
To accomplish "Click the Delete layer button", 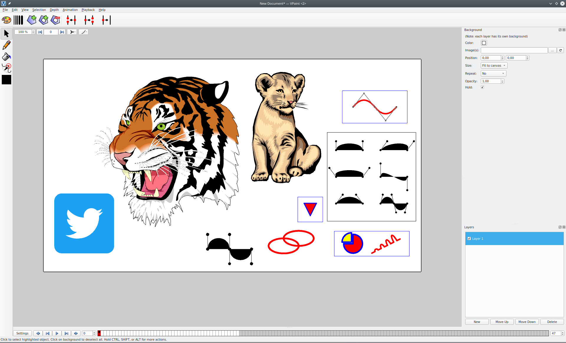I will point(552,322).
